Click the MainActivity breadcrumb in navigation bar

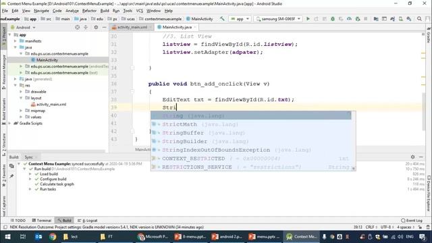[200, 19]
